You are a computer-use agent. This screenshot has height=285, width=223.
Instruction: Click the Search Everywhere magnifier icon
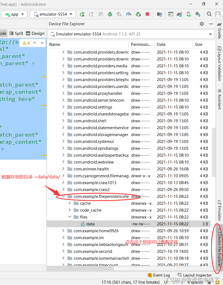click(209, 14)
